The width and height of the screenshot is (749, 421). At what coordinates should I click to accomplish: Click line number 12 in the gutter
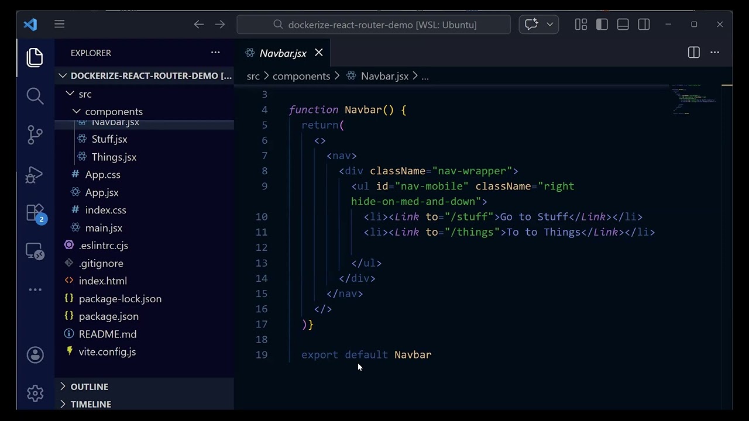pyautogui.click(x=261, y=247)
